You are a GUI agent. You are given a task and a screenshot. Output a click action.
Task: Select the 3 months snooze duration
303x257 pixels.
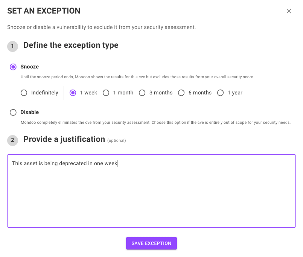[x=142, y=93]
